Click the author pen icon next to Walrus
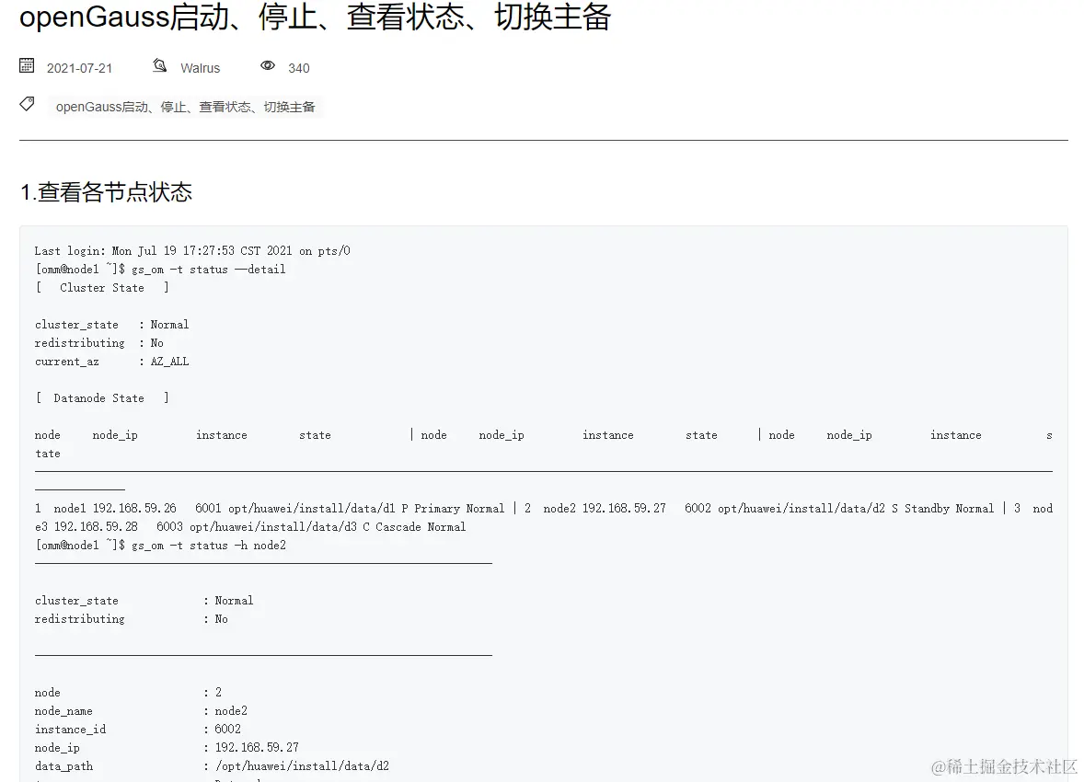The width and height of the screenshot is (1084, 782). [x=158, y=65]
